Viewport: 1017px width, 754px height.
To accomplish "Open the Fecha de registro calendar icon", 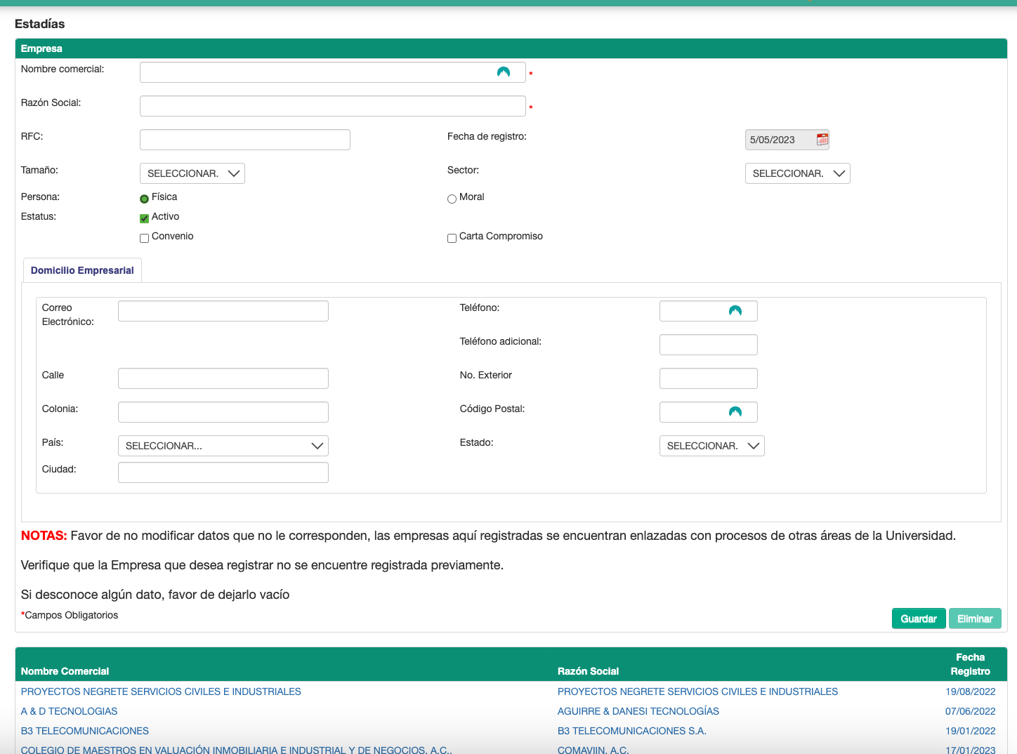I will (x=822, y=140).
